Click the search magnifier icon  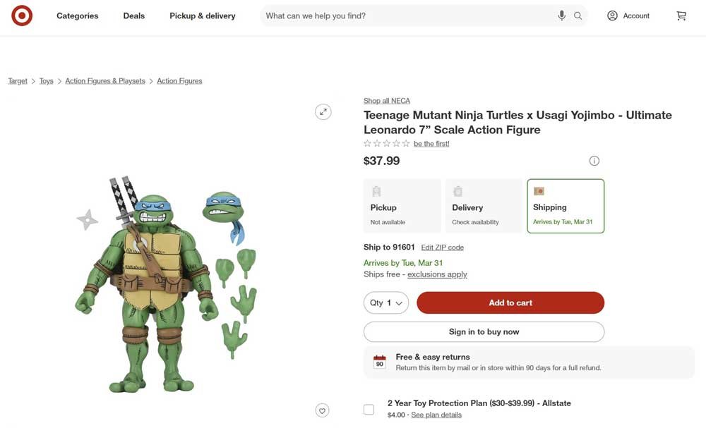point(578,16)
